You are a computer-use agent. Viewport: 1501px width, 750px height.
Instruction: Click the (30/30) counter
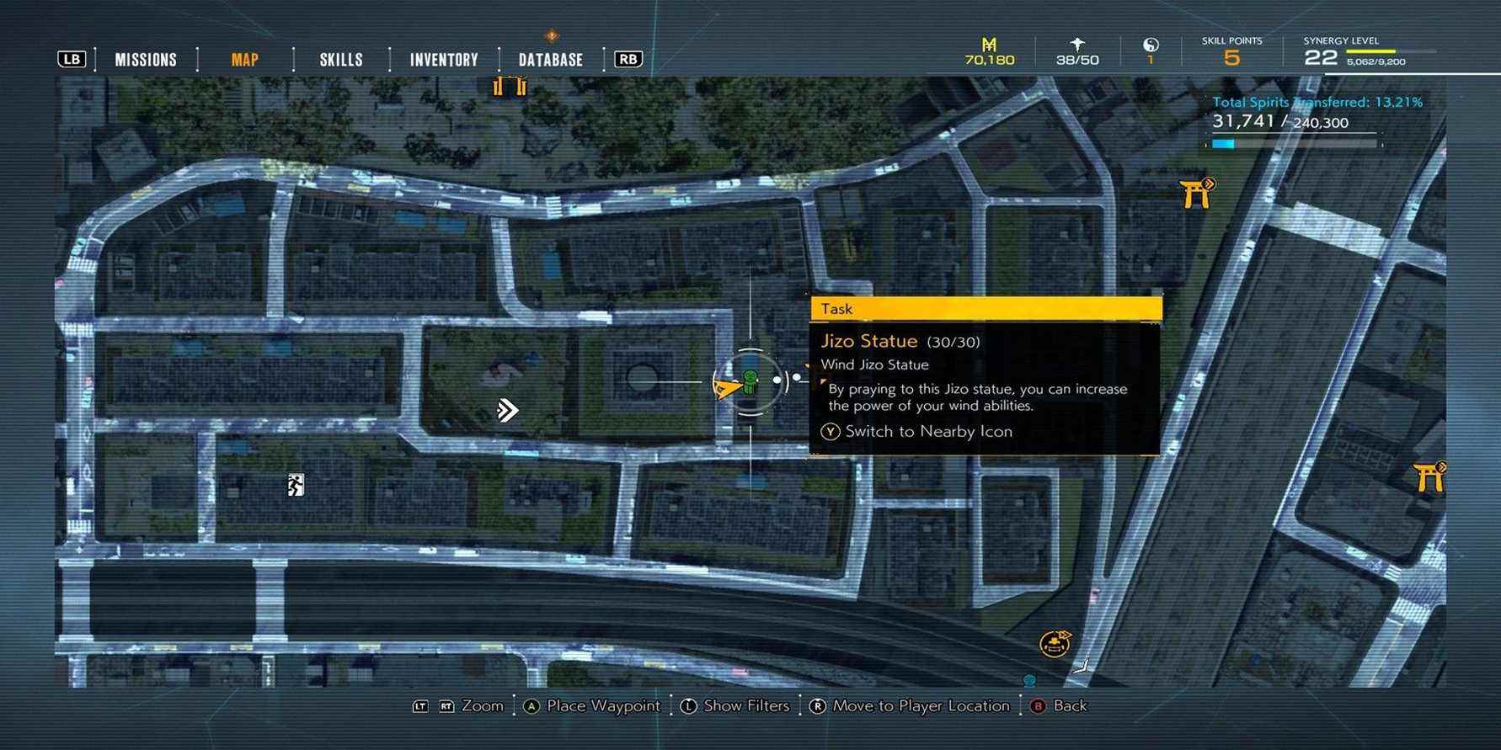point(953,343)
